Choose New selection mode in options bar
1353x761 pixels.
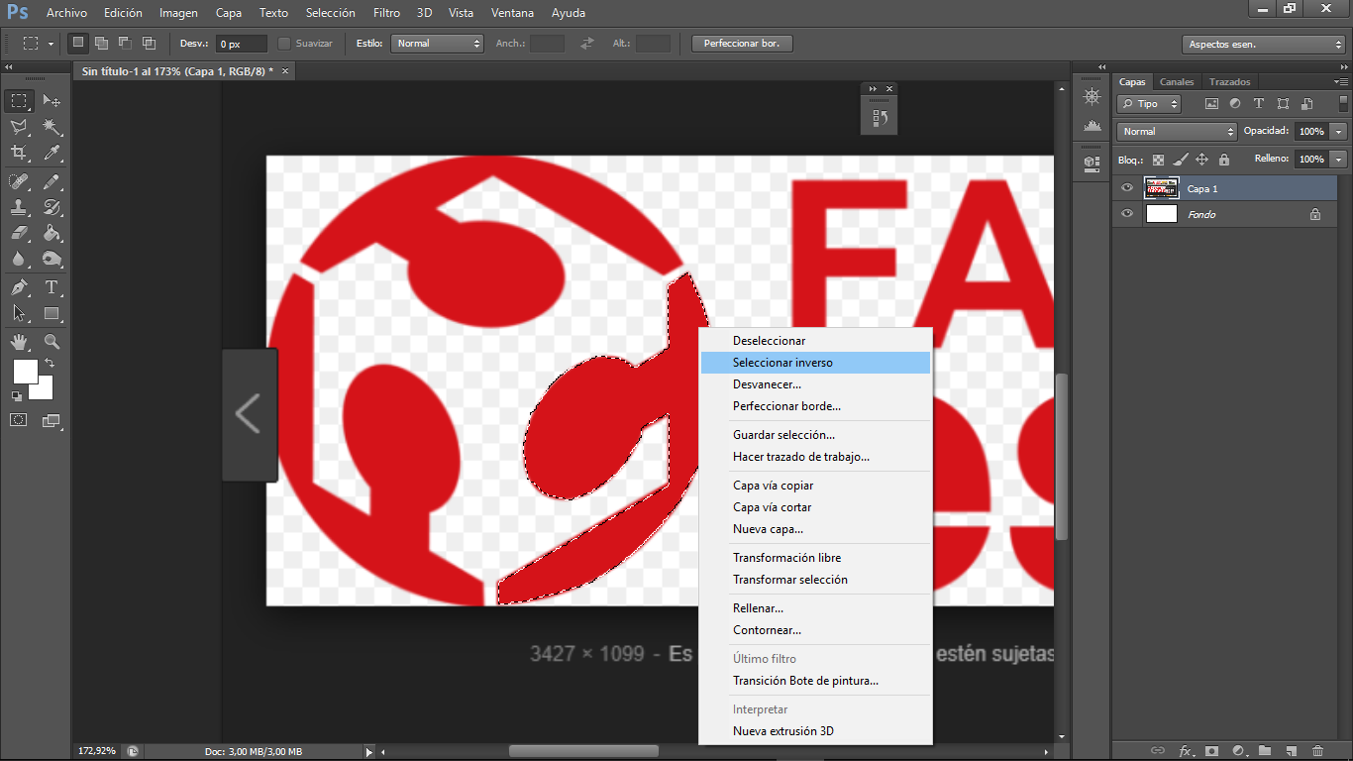coord(78,43)
